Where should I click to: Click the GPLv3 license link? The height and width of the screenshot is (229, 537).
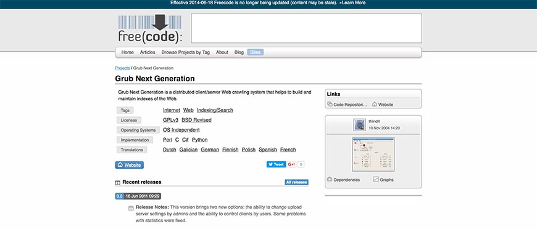(x=170, y=120)
